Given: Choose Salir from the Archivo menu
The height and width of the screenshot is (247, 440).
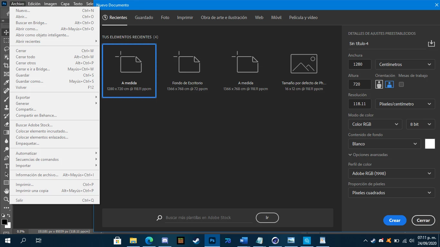Looking at the screenshot, I should [x=55, y=200].
